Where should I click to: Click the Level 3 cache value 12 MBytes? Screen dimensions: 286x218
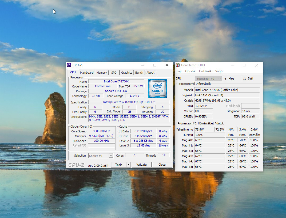[x=144, y=145]
